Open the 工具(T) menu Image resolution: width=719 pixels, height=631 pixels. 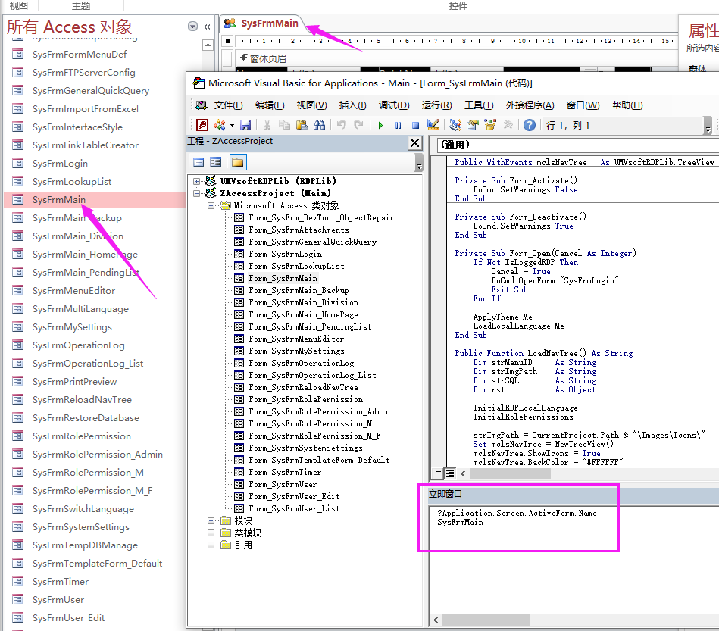pos(479,105)
